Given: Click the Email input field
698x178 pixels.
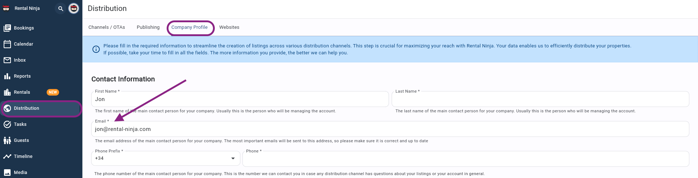Looking at the screenshot, I should (390, 129).
